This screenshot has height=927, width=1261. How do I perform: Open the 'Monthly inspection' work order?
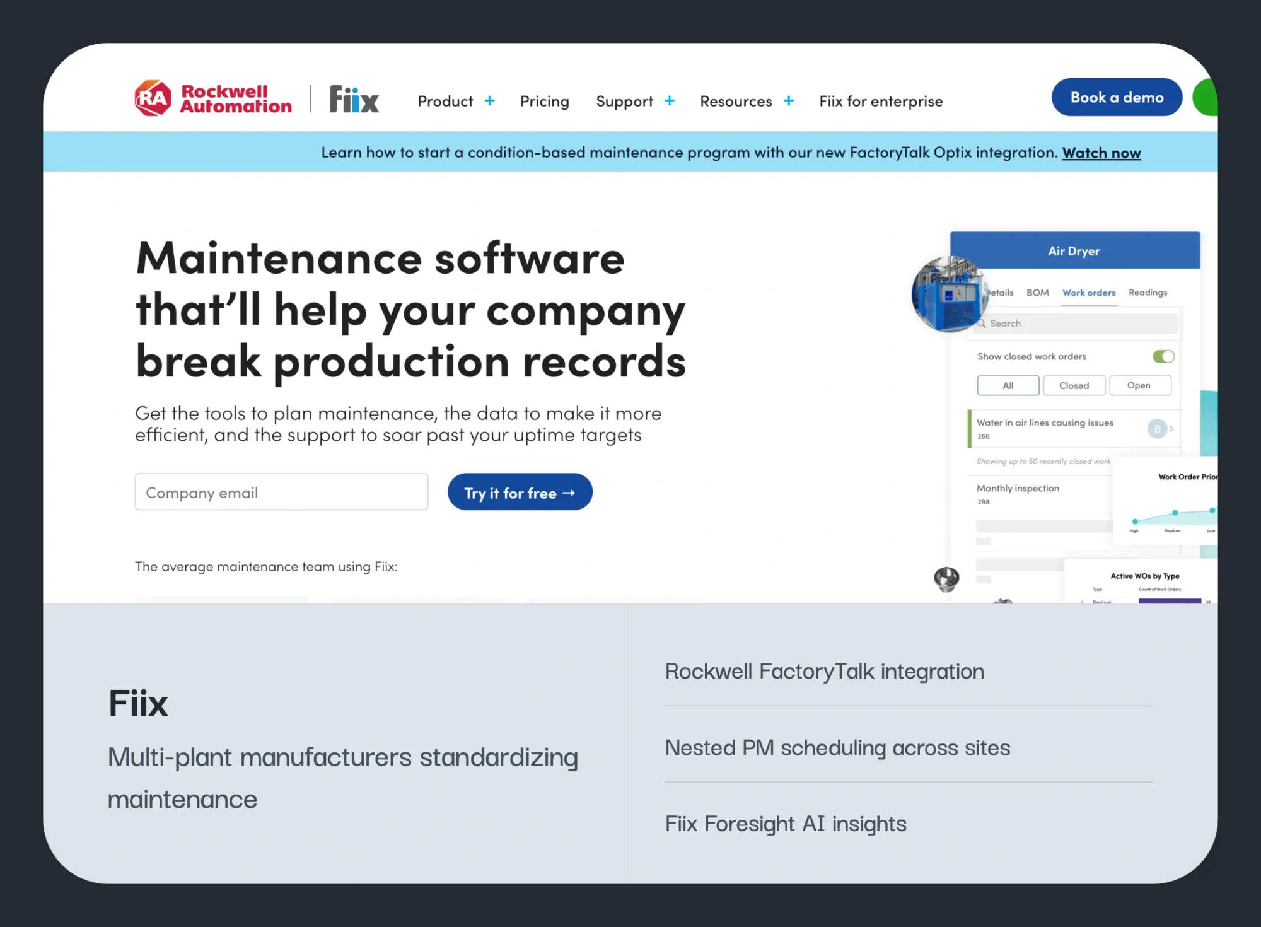coord(1018,488)
